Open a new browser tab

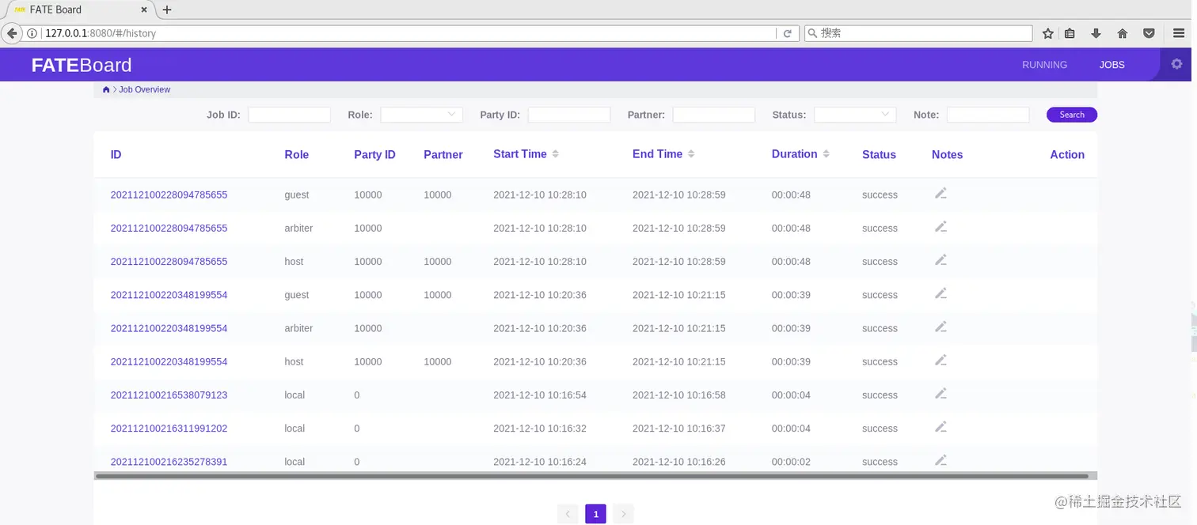coord(166,9)
